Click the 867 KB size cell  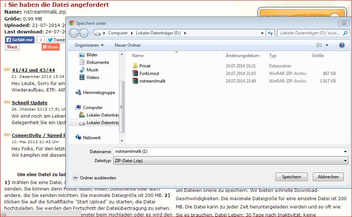coord(329,74)
